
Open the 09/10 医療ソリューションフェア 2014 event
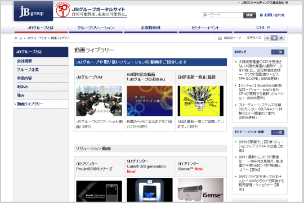[261, 146]
